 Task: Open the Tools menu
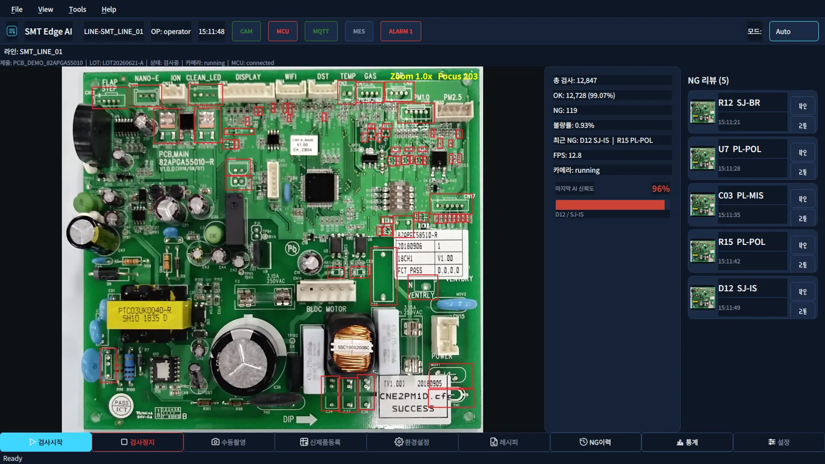pos(77,9)
